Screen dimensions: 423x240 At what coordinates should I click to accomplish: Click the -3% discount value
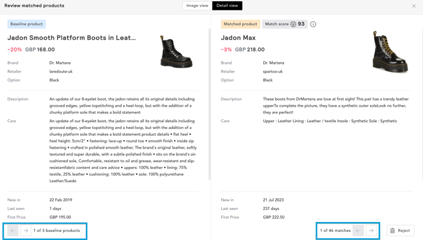pos(226,50)
